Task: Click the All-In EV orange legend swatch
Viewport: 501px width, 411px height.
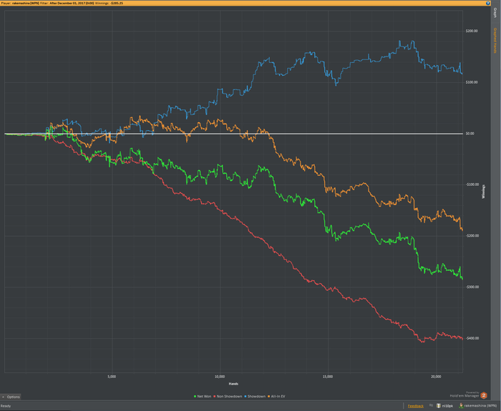Action: [268, 396]
